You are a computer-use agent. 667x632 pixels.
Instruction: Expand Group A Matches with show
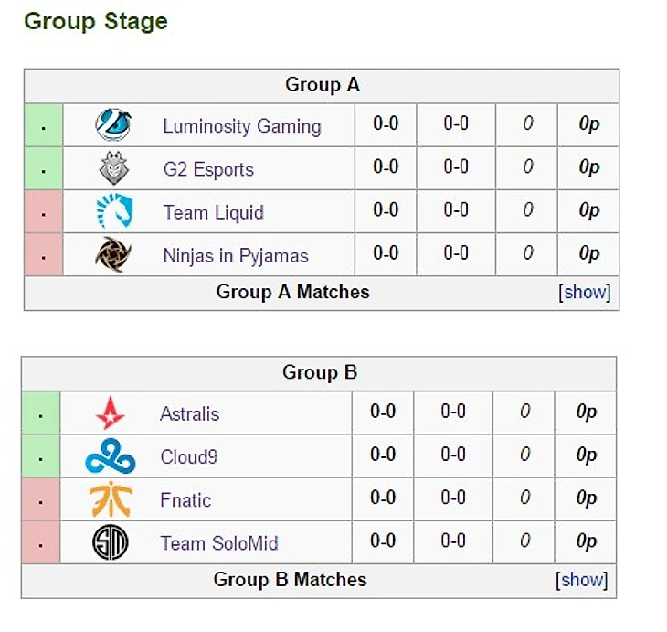tap(585, 293)
